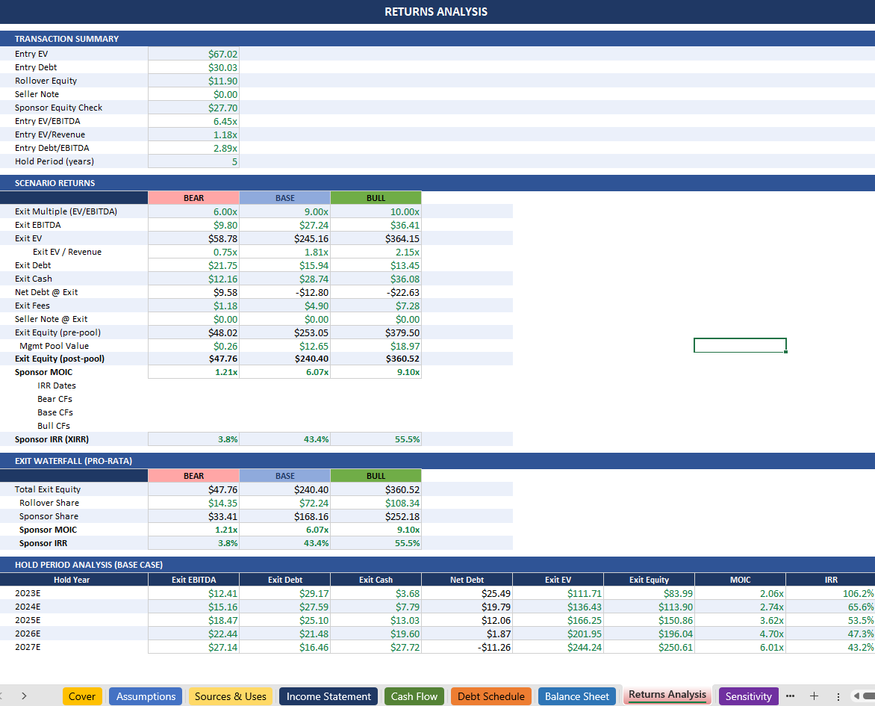This screenshot has height=706, width=875.
Task: Select Base exit multiple 9.00x cell
Action: pos(284,211)
